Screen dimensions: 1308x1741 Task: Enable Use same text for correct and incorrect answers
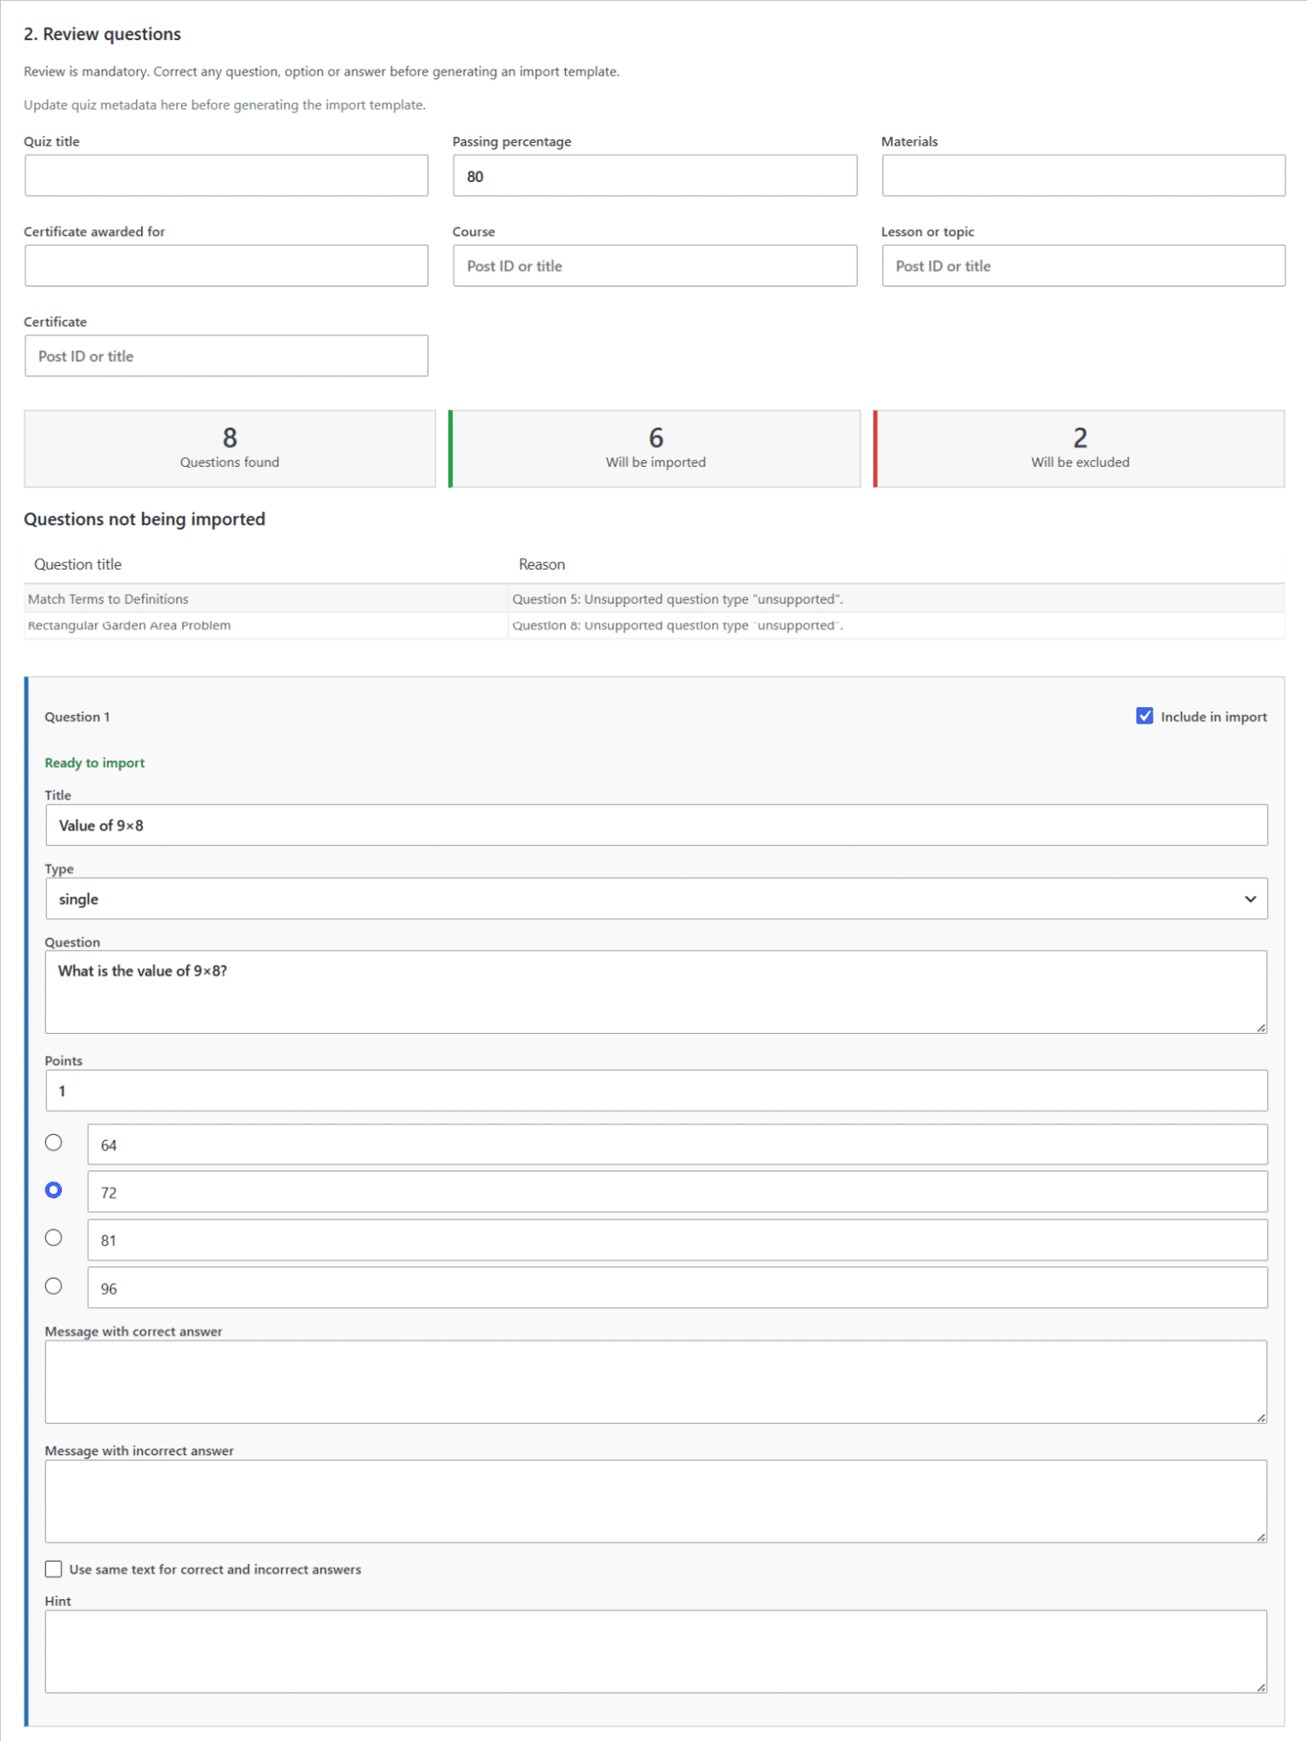(x=54, y=1569)
